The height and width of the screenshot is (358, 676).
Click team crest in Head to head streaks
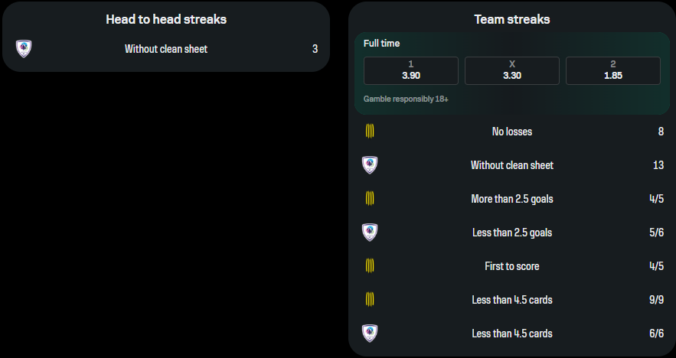tap(24, 49)
